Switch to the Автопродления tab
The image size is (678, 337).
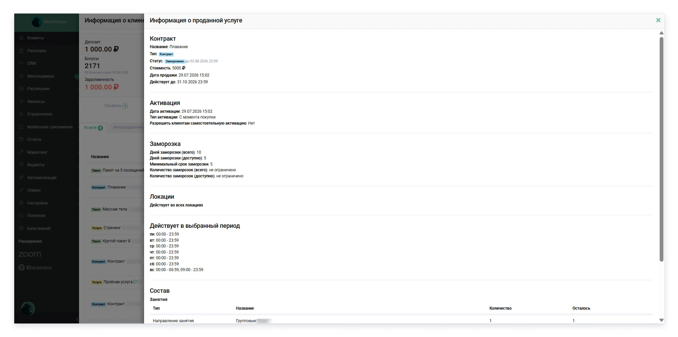128,128
